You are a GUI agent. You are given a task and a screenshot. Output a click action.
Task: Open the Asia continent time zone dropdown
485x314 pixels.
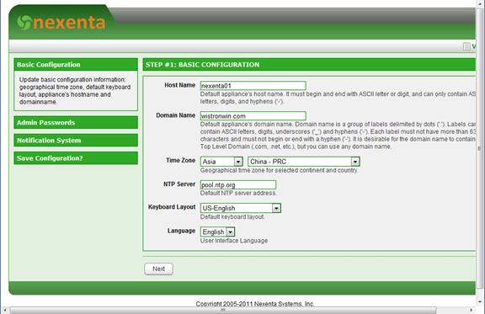pos(221,162)
